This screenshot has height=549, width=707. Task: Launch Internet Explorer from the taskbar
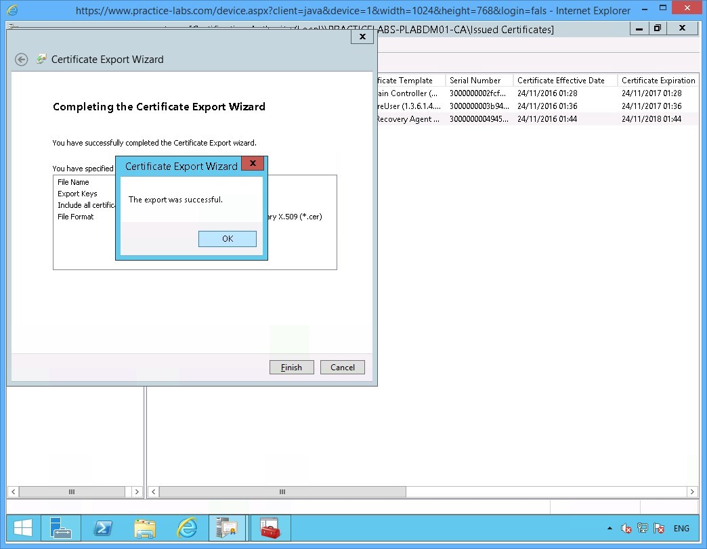tap(187, 528)
